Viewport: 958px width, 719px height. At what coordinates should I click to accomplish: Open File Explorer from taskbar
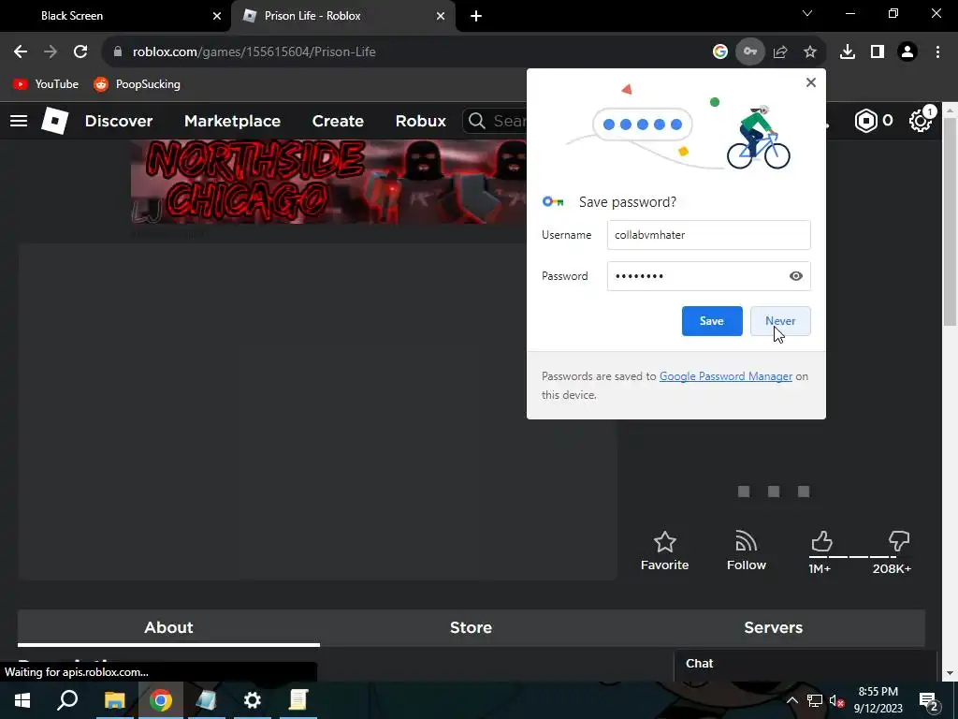(114, 700)
